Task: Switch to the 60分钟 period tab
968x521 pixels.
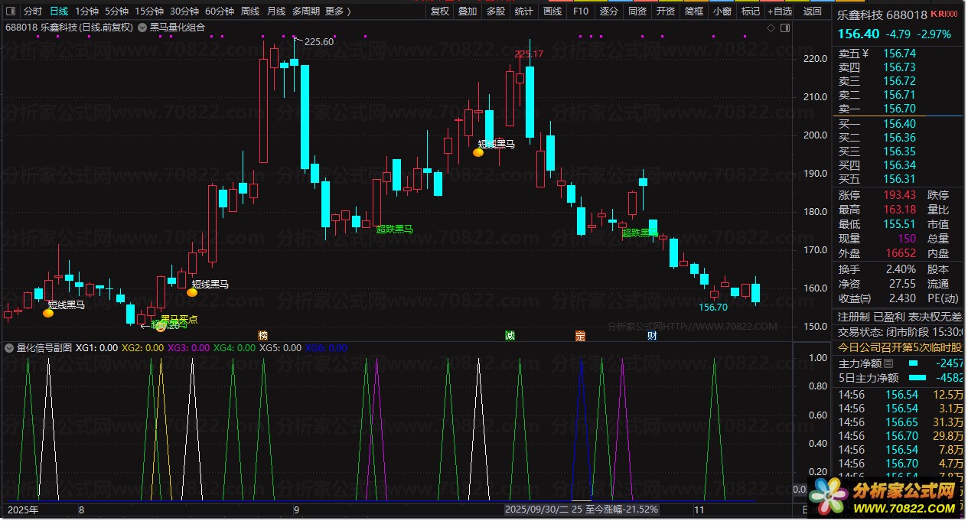Action: 219,11
